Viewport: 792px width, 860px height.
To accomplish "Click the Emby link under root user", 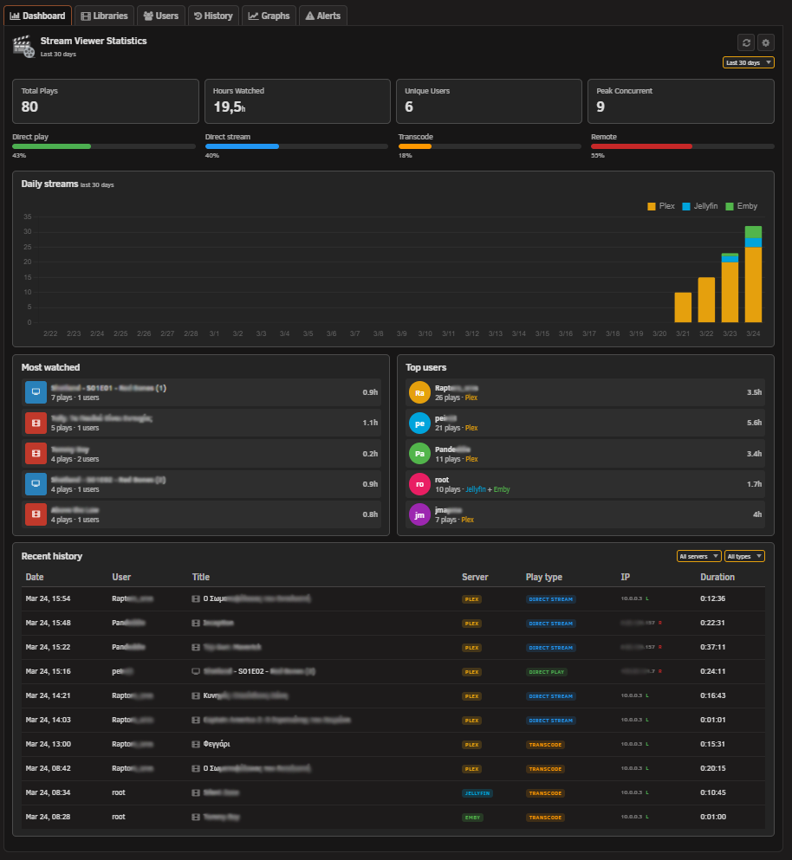I will tap(502, 489).
